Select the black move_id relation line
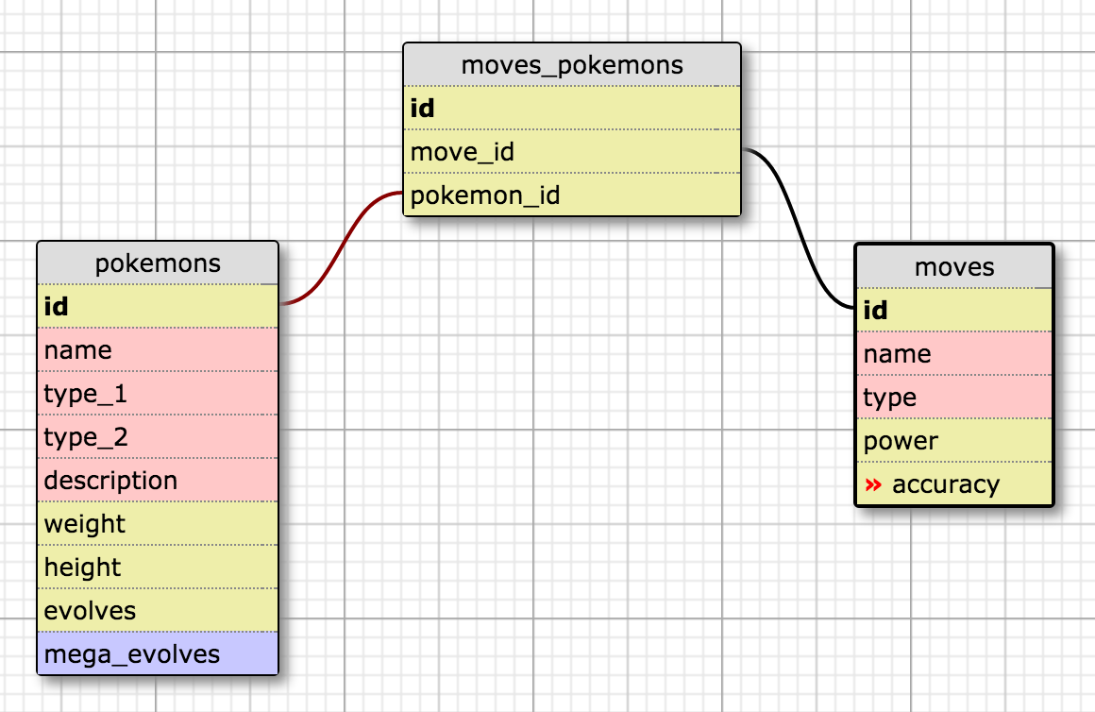This screenshot has height=712, width=1095. pyautogui.click(x=798, y=229)
